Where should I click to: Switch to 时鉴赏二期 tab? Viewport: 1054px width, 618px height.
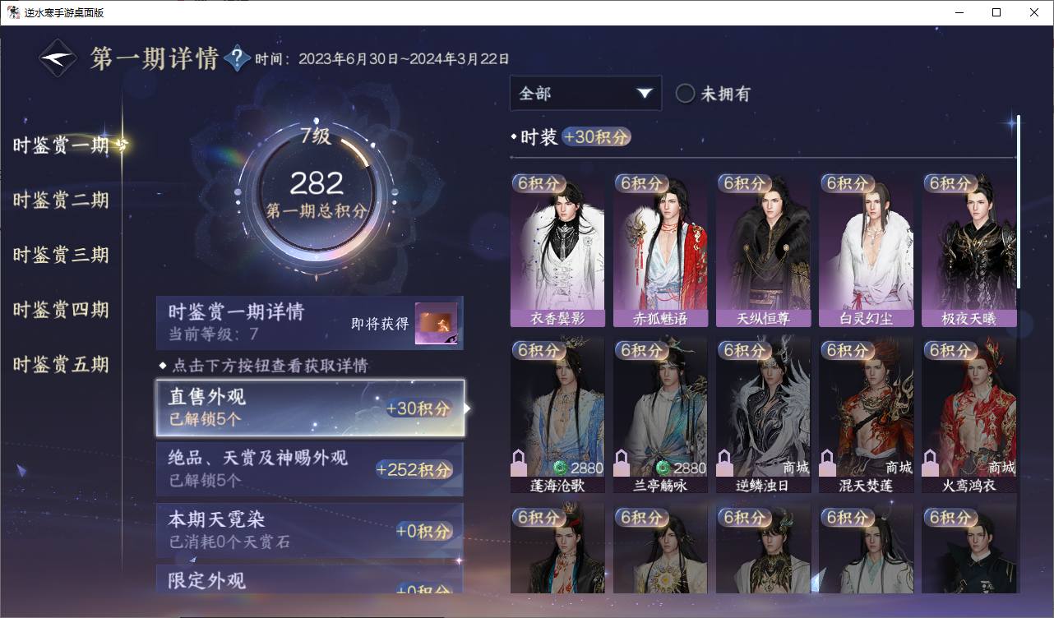click(61, 201)
